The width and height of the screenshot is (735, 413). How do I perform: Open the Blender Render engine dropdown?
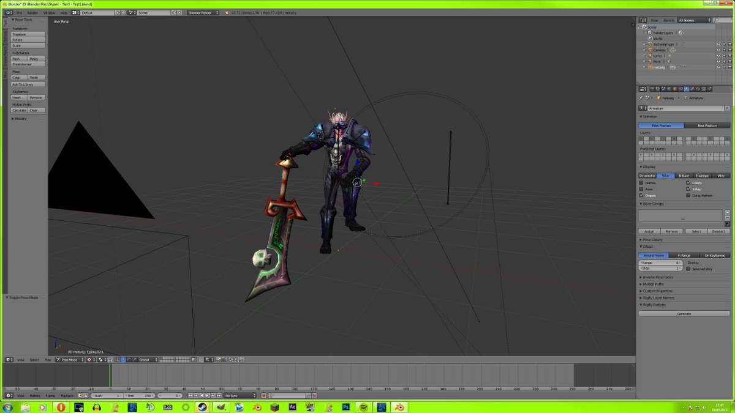pyautogui.click(x=203, y=12)
